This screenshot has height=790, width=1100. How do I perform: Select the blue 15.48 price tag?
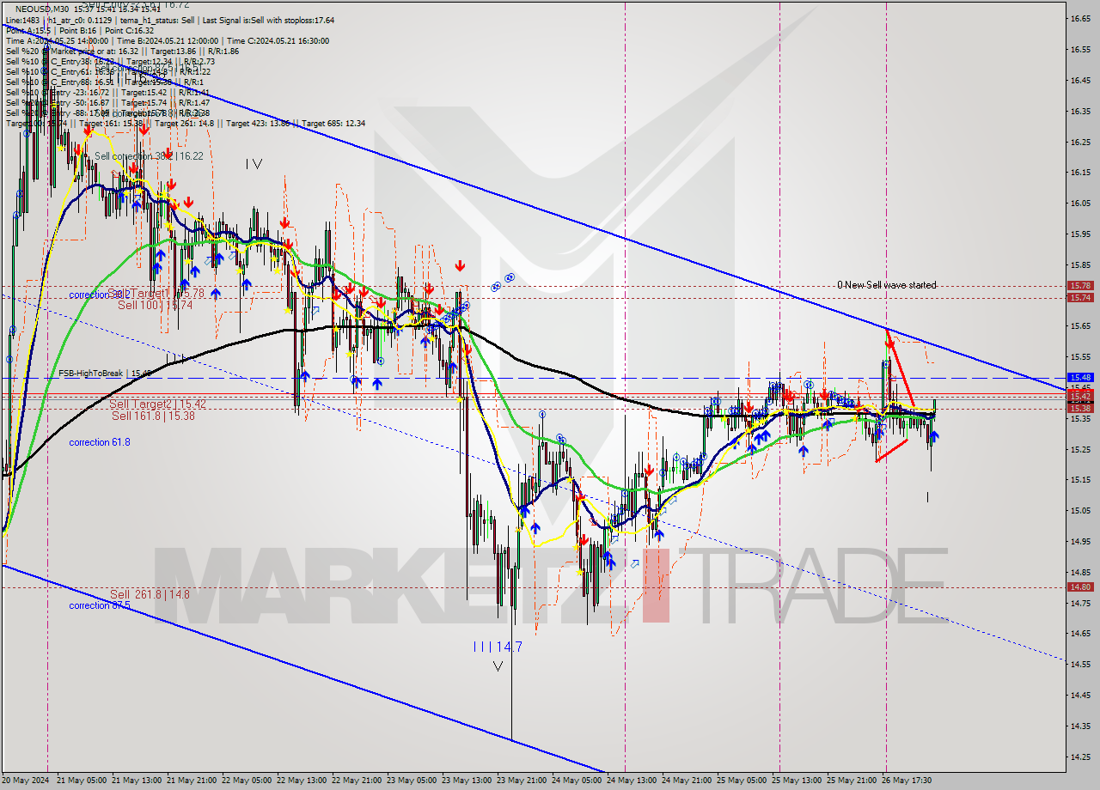[1080, 378]
